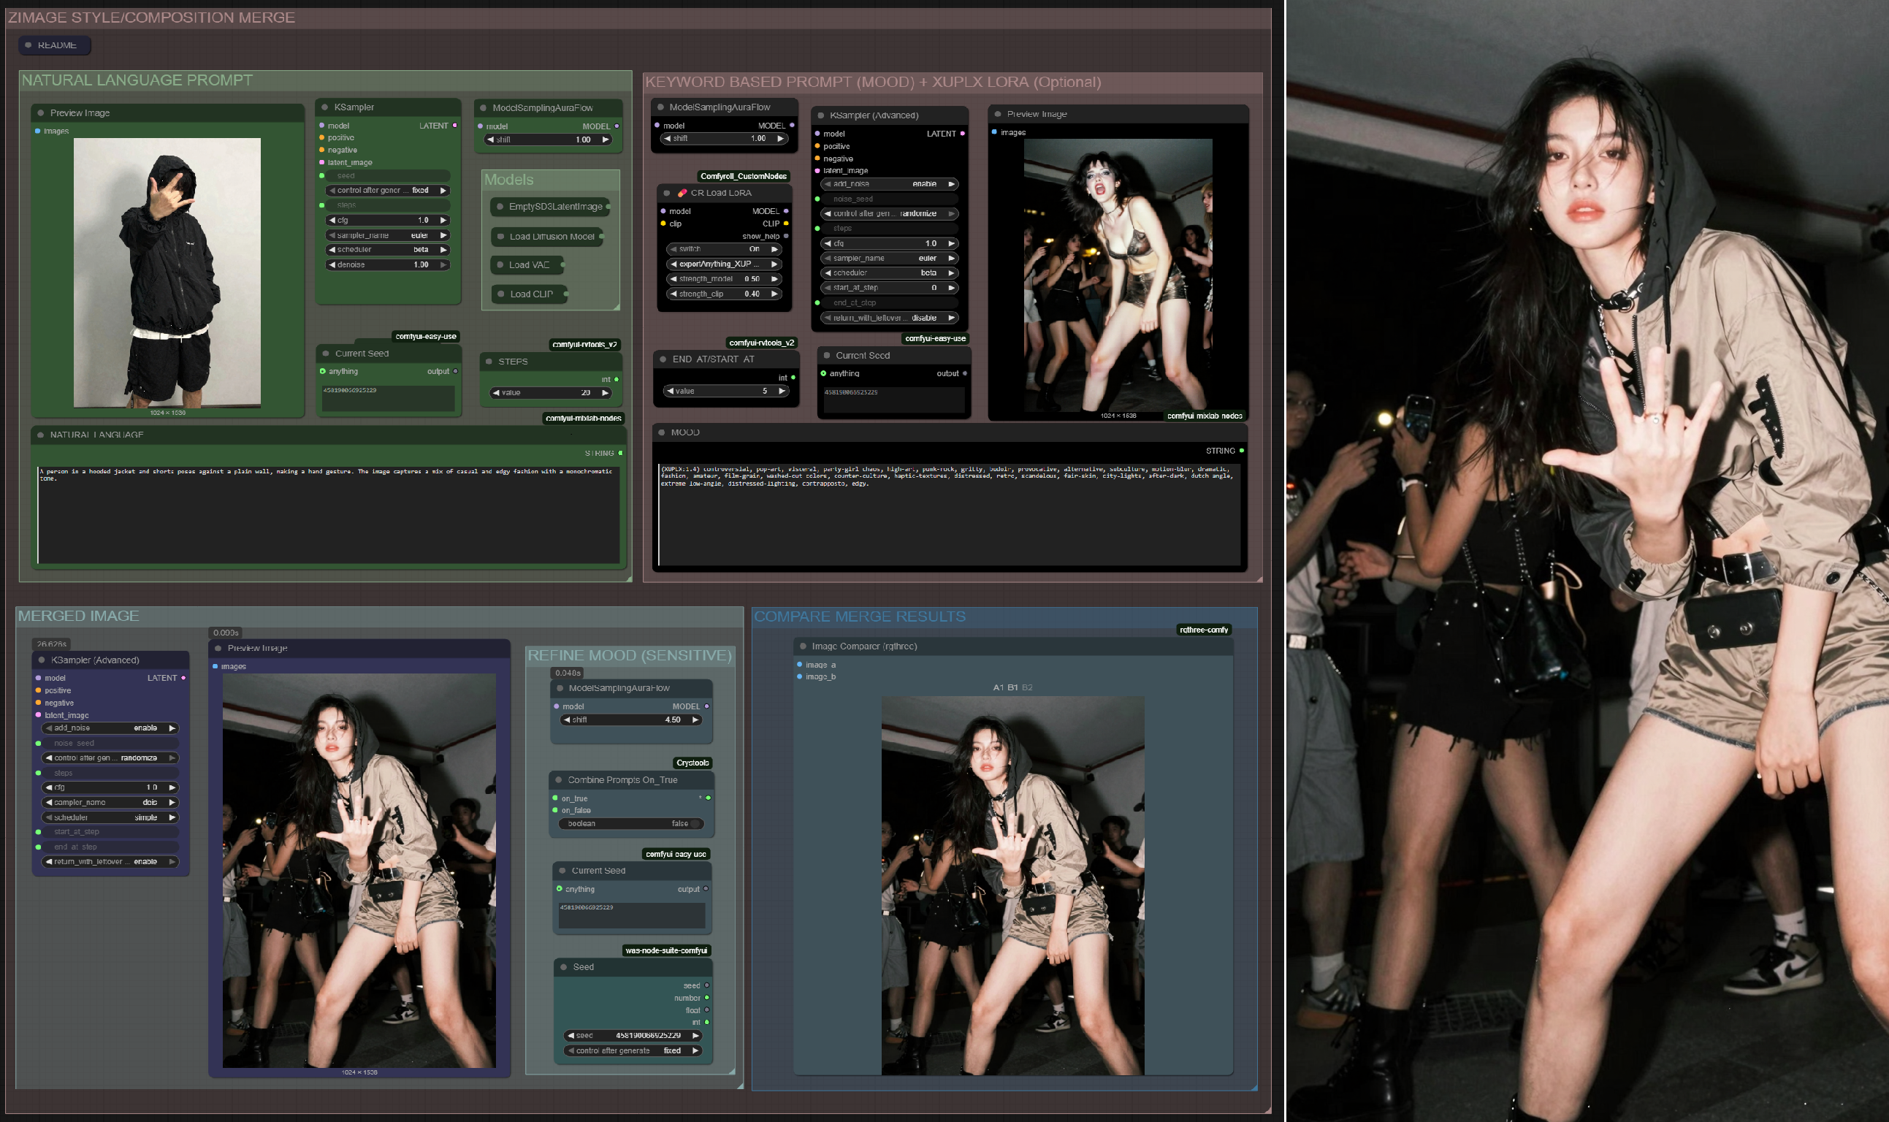The image size is (1889, 1122).
Task: Collapse the MOOD text node dot
Action: [x=661, y=432]
